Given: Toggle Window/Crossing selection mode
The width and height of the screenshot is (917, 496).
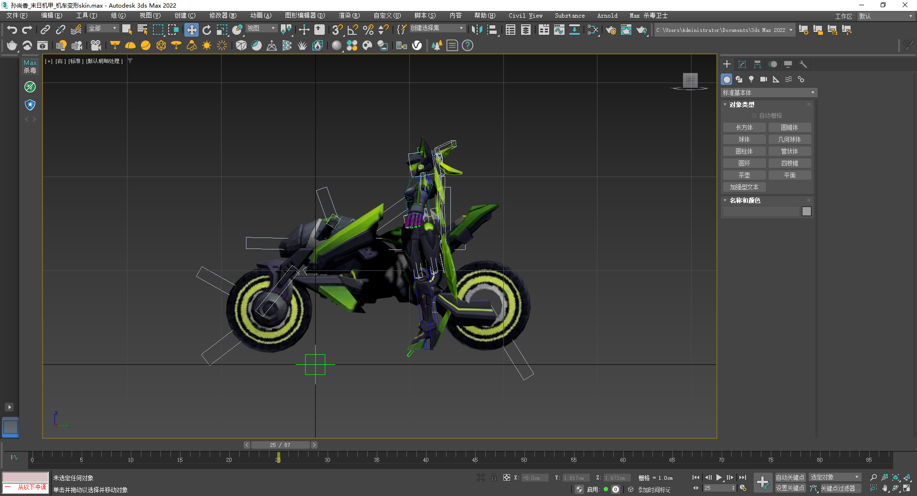Looking at the screenshot, I should pos(173,30).
